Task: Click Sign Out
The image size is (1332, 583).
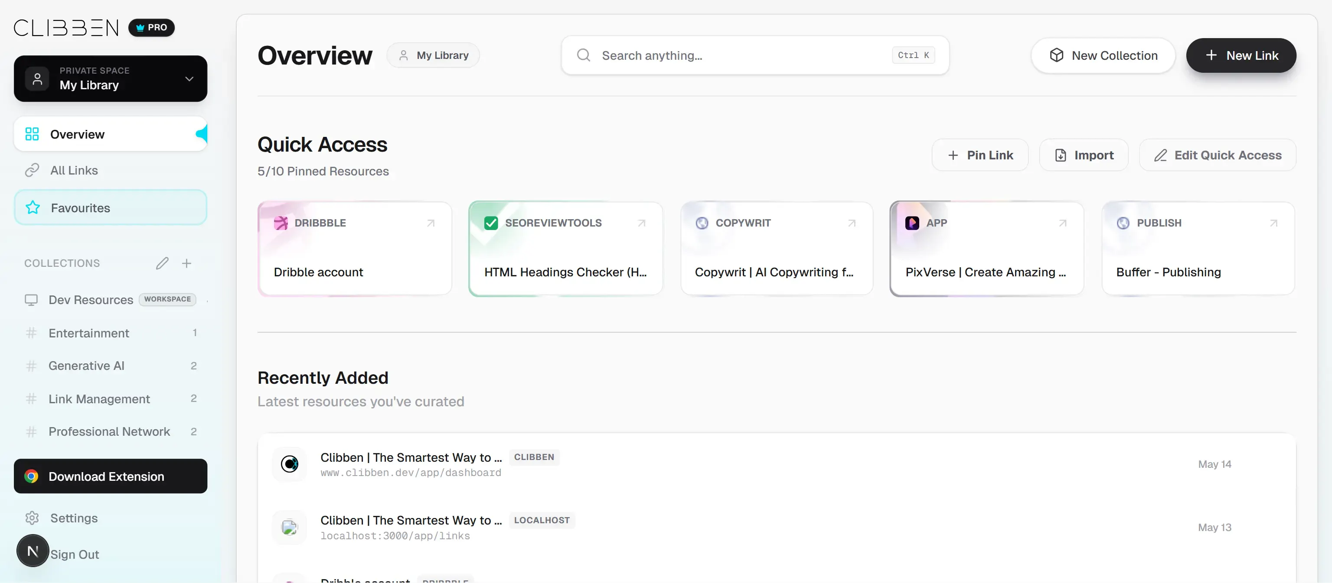Action: click(75, 554)
